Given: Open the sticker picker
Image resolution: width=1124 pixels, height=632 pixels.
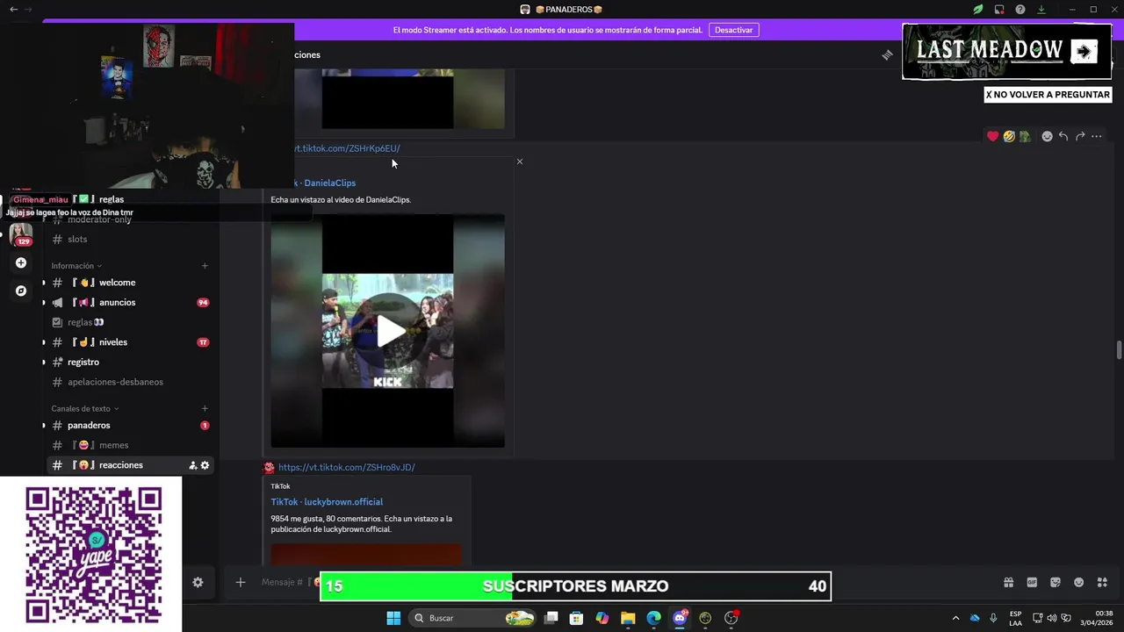Looking at the screenshot, I should click(1056, 582).
